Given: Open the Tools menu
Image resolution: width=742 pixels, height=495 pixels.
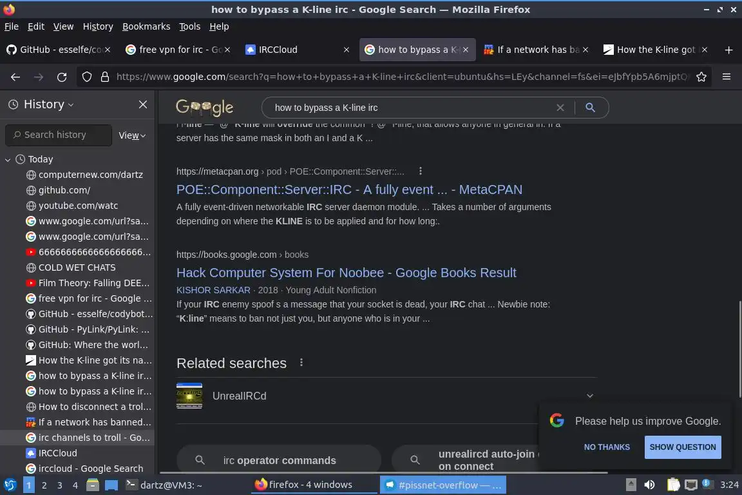Looking at the screenshot, I should 190,26.
